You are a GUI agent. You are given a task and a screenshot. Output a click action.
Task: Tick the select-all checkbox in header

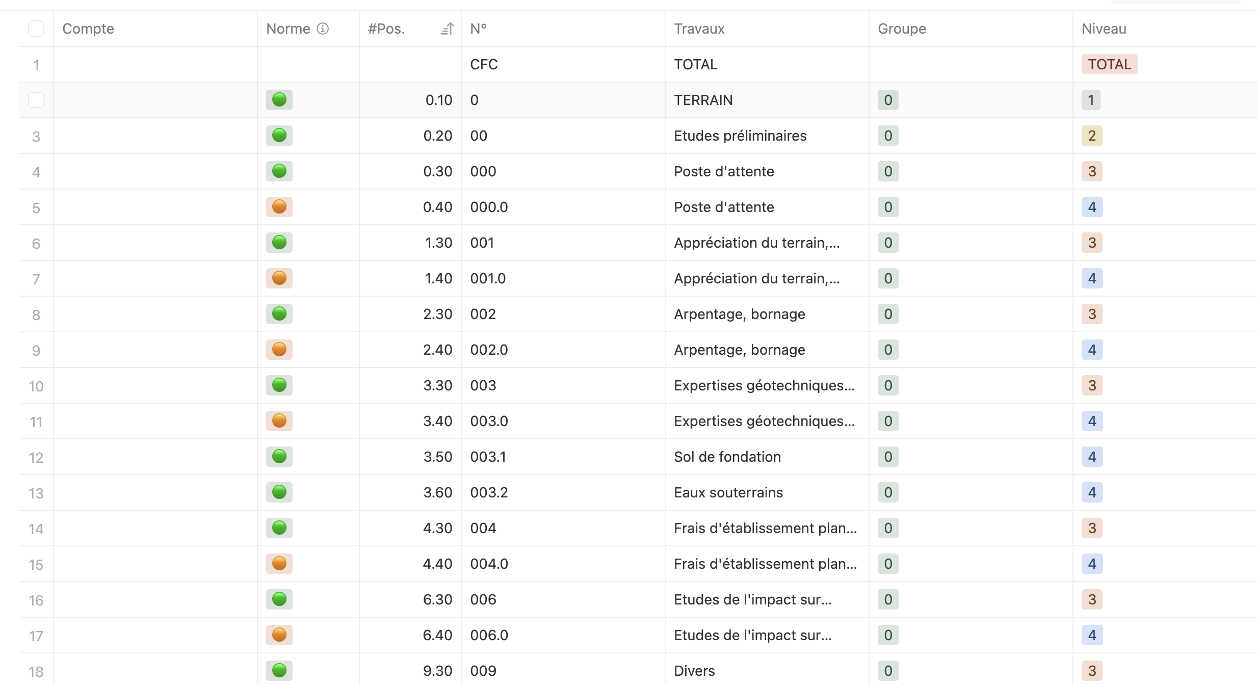click(36, 29)
